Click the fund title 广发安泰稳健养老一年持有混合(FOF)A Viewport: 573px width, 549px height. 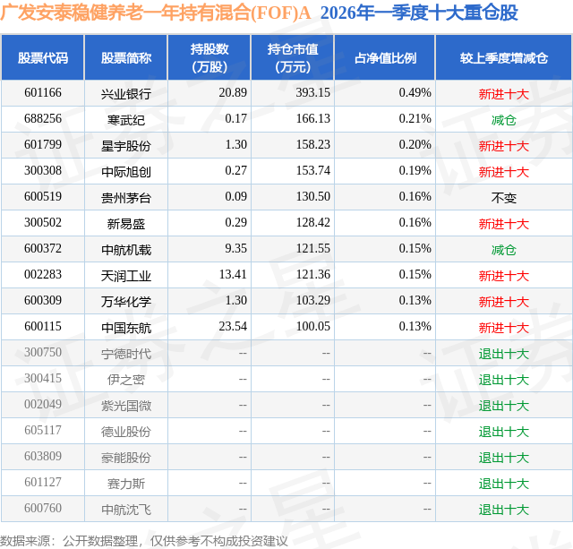(x=155, y=13)
